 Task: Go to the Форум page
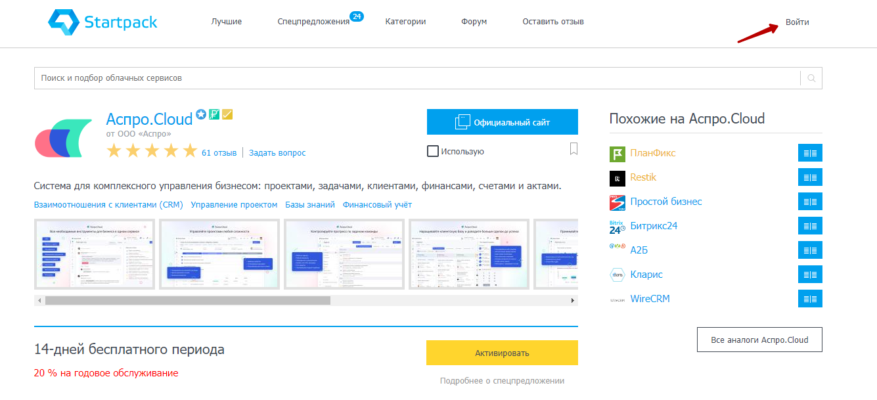click(474, 22)
